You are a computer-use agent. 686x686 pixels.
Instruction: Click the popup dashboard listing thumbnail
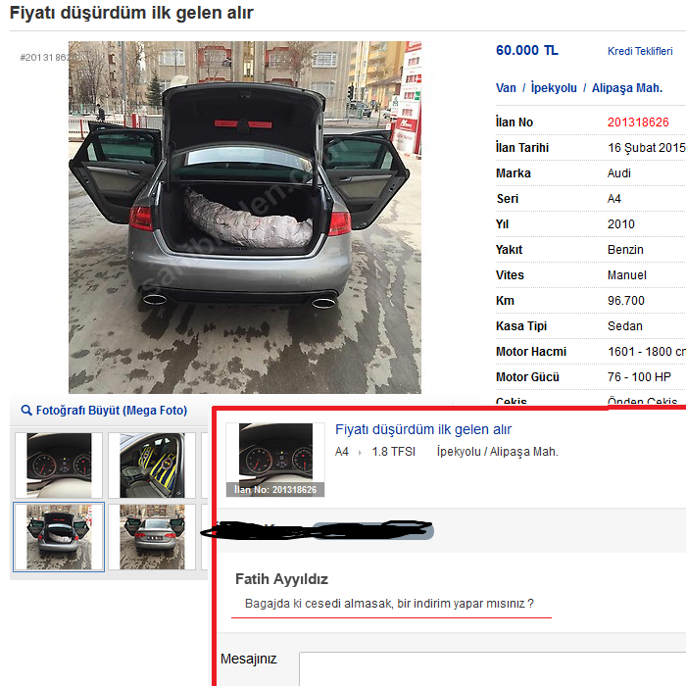pyautogui.click(x=275, y=460)
